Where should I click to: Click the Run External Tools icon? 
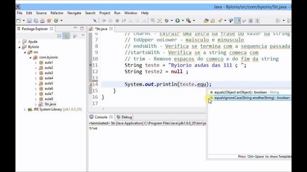[x=189, y=21]
